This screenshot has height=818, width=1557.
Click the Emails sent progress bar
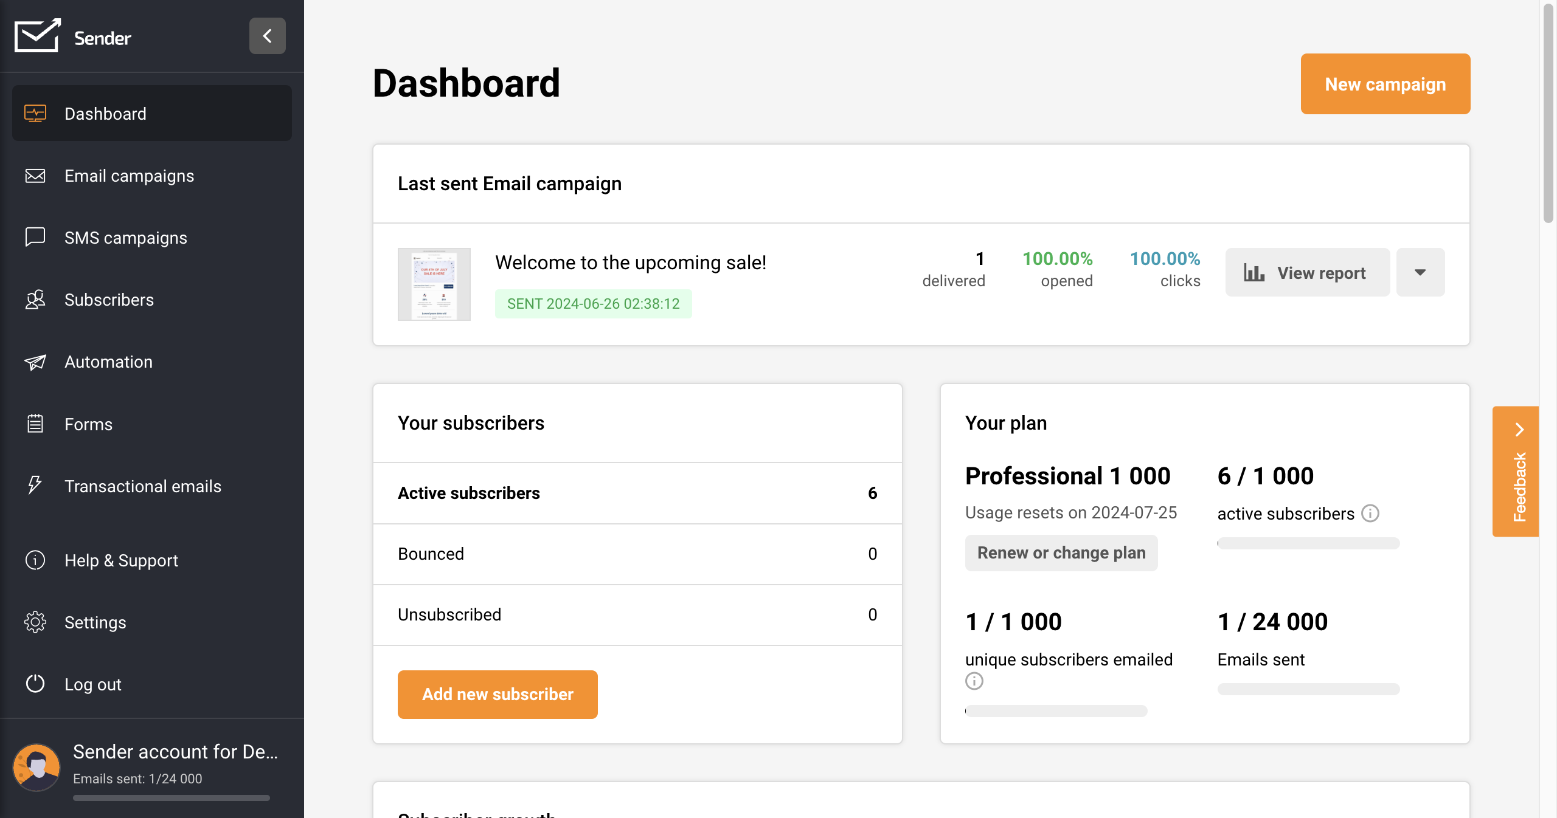1308,689
